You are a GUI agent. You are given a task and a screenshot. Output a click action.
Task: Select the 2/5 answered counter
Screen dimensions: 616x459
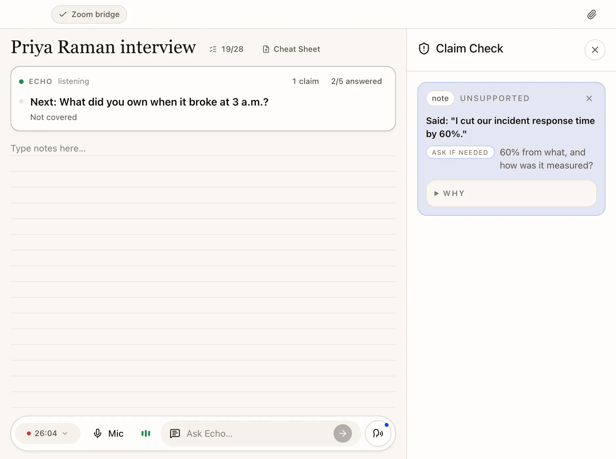pos(356,81)
